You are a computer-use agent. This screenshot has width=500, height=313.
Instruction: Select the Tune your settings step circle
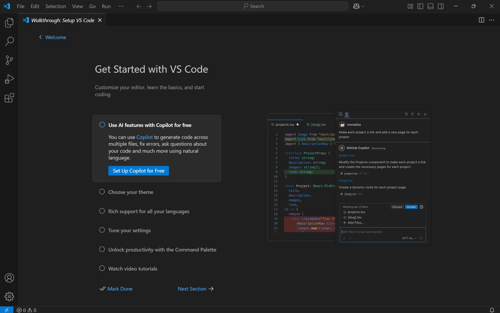pos(102,230)
